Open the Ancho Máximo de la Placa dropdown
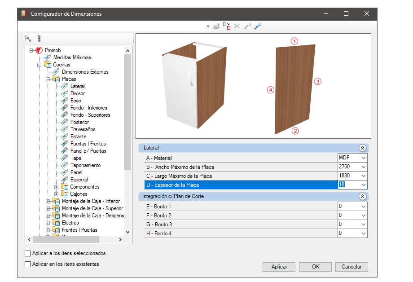Screen dimensions: 413x282 click(x=364, y=167)
